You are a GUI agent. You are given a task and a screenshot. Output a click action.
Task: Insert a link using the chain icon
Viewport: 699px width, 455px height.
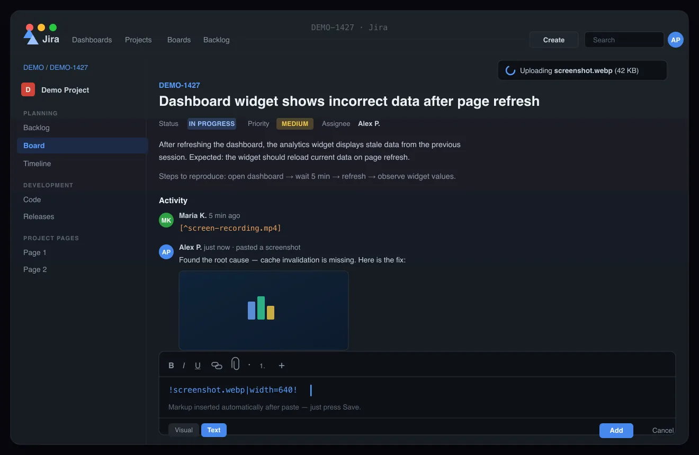[x=217, y=366]
